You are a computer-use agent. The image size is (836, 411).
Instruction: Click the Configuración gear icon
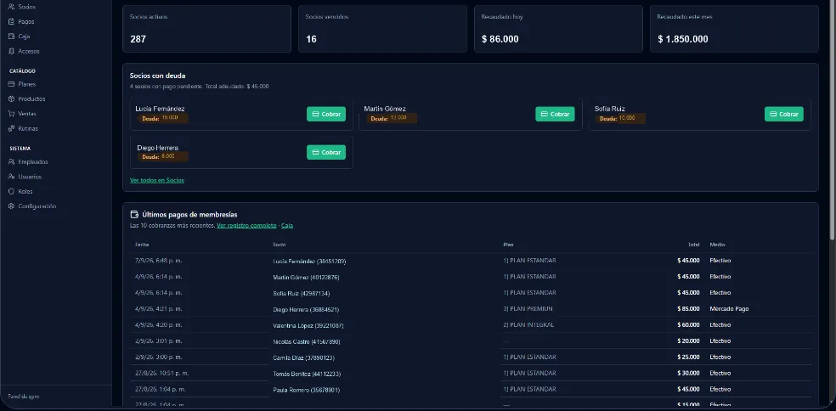coord(11,206)
